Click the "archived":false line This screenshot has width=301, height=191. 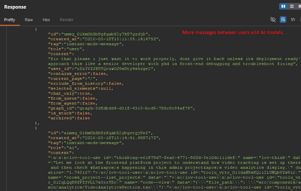tap(69, 118)
